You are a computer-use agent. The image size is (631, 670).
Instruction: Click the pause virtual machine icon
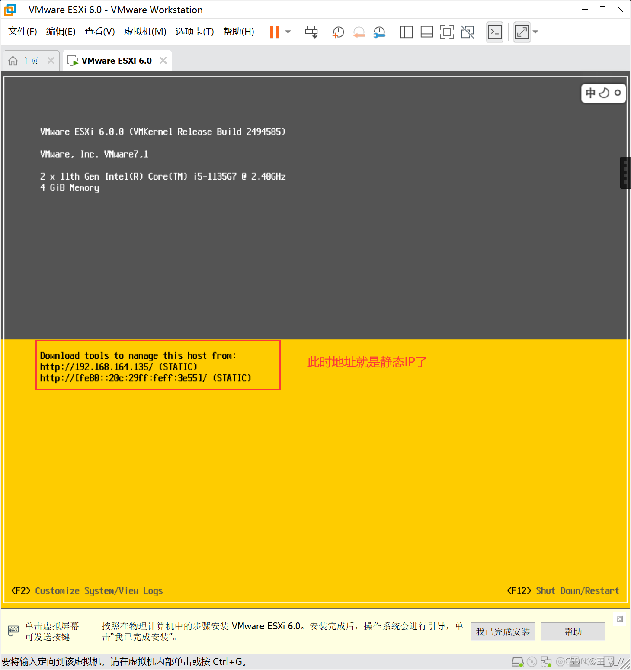(x=275, y=32)
